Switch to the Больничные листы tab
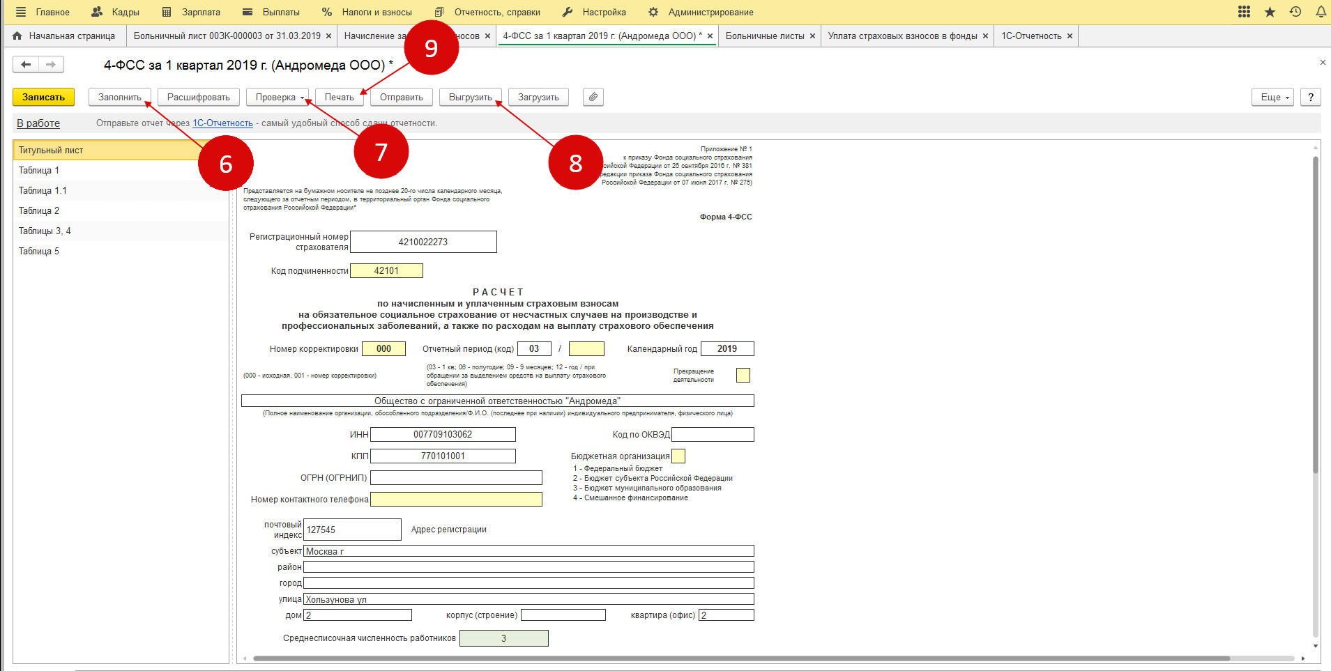1331x671 pixels. point(764,36)
